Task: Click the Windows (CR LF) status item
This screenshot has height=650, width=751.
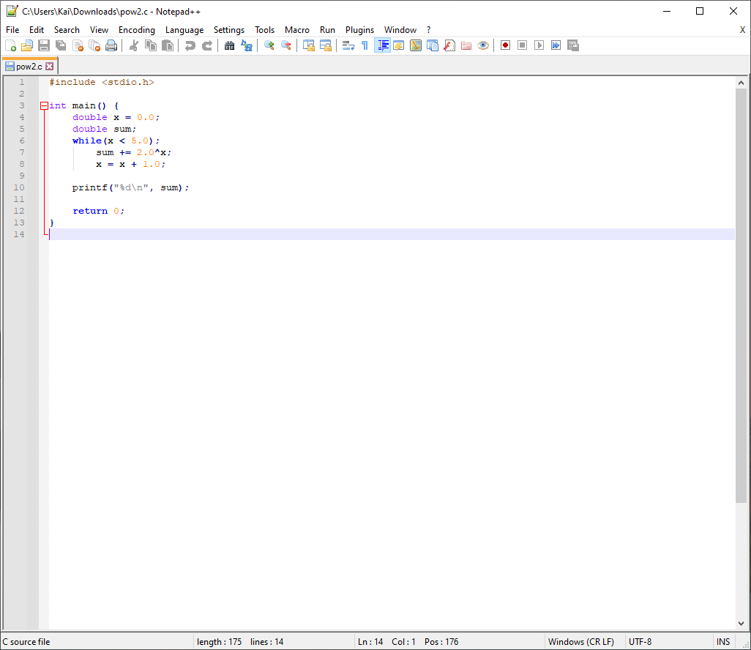Action: coord(582,641)
